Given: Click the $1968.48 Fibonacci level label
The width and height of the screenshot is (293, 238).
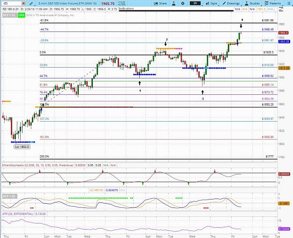Looking at the screenshot, I should pos(268,30).
